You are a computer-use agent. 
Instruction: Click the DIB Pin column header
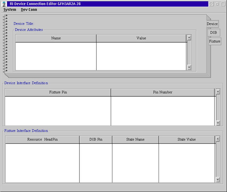pos(96,140)
